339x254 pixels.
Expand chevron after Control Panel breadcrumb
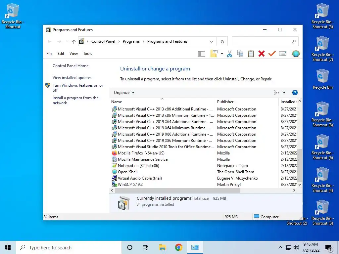point(119,41)
